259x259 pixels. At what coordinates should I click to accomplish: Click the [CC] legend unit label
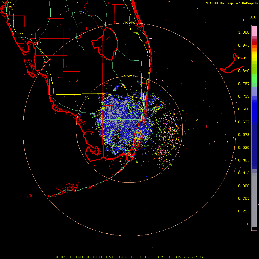click(x=245, y=20)
